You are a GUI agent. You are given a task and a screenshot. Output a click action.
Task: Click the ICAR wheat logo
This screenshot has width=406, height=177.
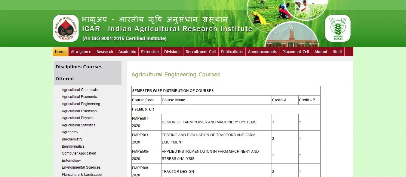[338, 28]
